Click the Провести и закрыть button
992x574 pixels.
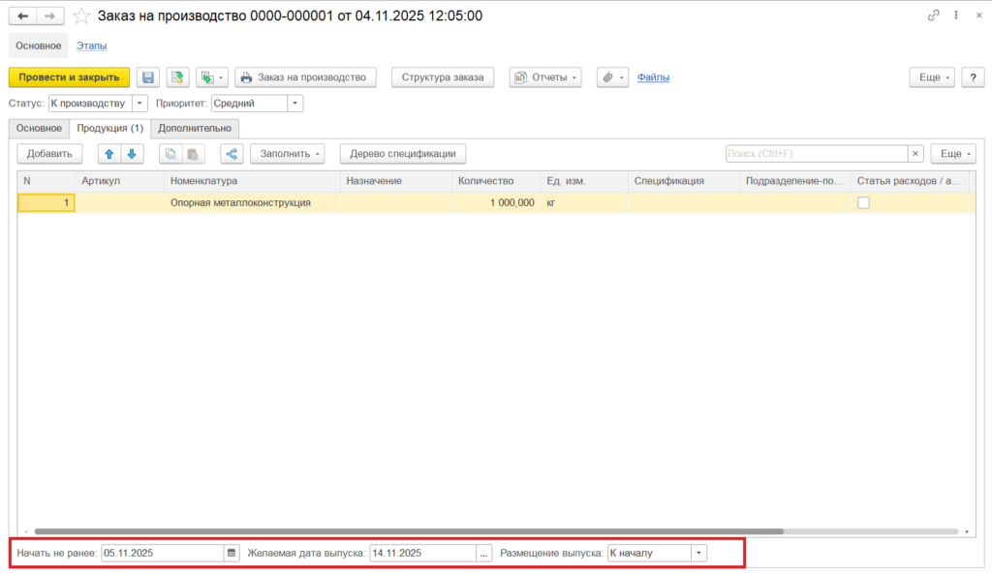[x=69, y=77]
